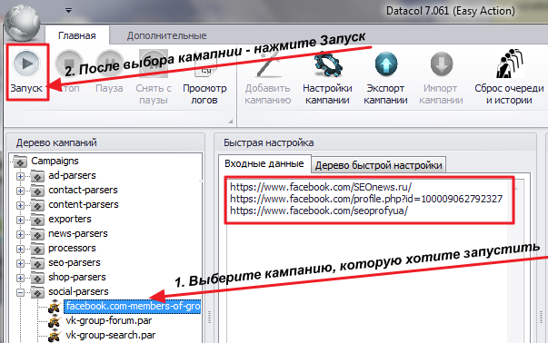This screenshot has height=343, width=548.
Task: Select the content-parsers tree folder
Action: click(84, 204)
